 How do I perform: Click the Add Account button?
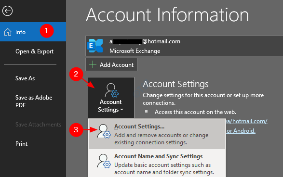tap(111, 64)
